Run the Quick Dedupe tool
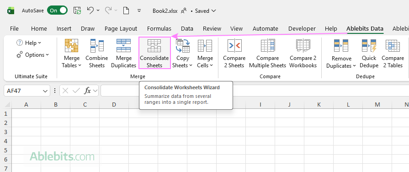 coord(369,54)
